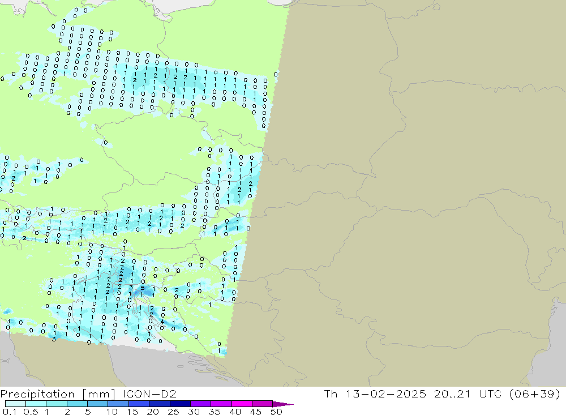Click the '35' legend scale value
The image size is (566, 415).
(215, 412)
